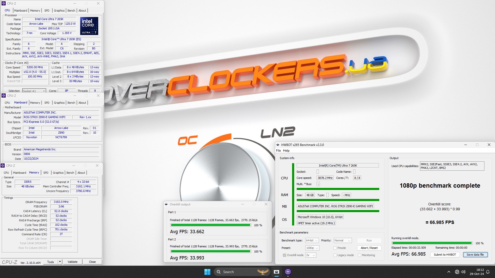Open the Preset 1080p dropdown
Viewport: 495px width, 278px height.
312,248
